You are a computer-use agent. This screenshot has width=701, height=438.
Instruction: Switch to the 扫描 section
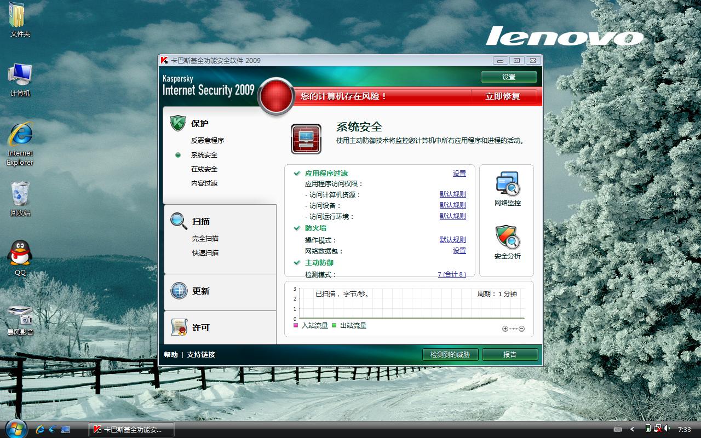pos(201,221)
